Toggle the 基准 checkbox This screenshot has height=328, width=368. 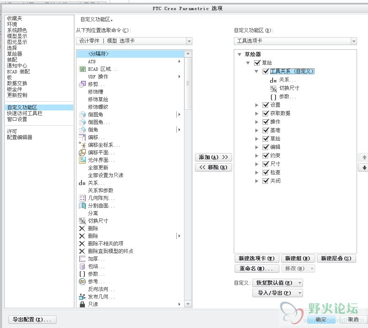266,130
